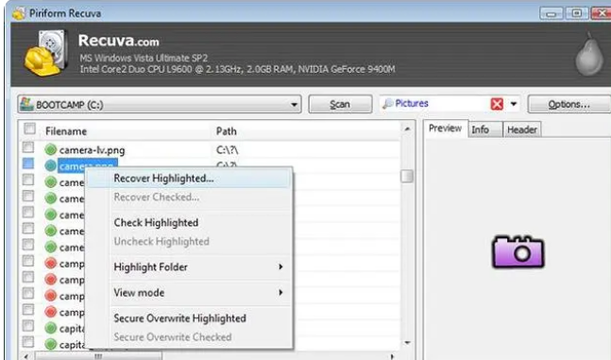
Task: Click the file list scroll-right arrow
Action: point(392,356)
